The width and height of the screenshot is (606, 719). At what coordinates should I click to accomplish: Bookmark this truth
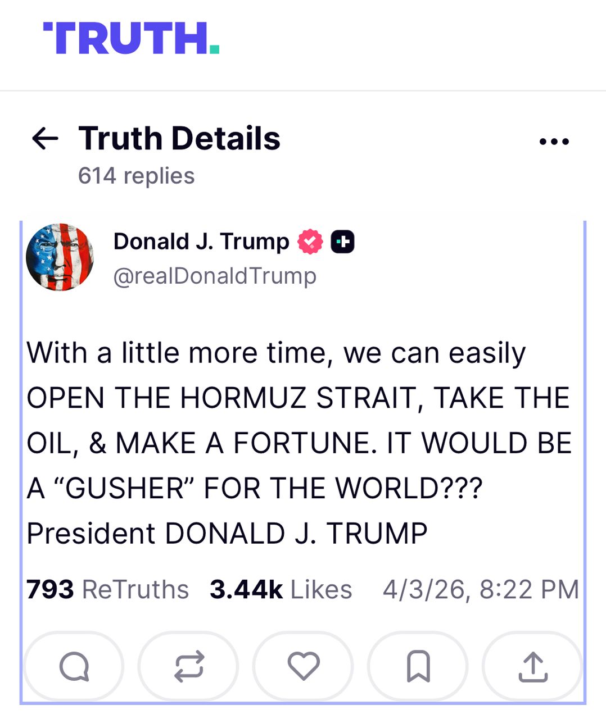tap(418, 667)
